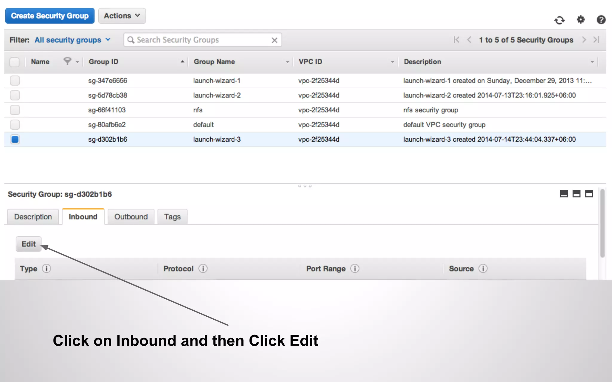Click the details pane vertical scrollbar

point(602,223)
